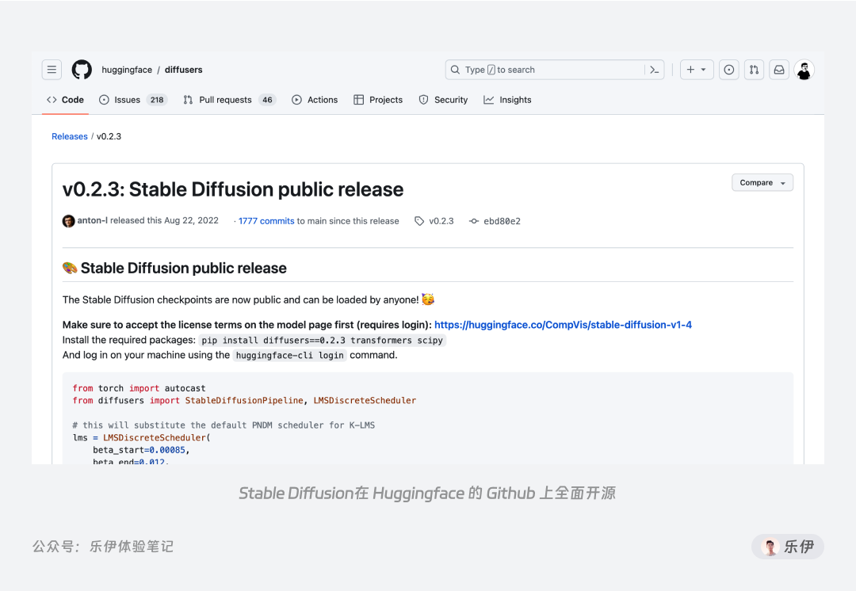Click the repository search input field

547,70
